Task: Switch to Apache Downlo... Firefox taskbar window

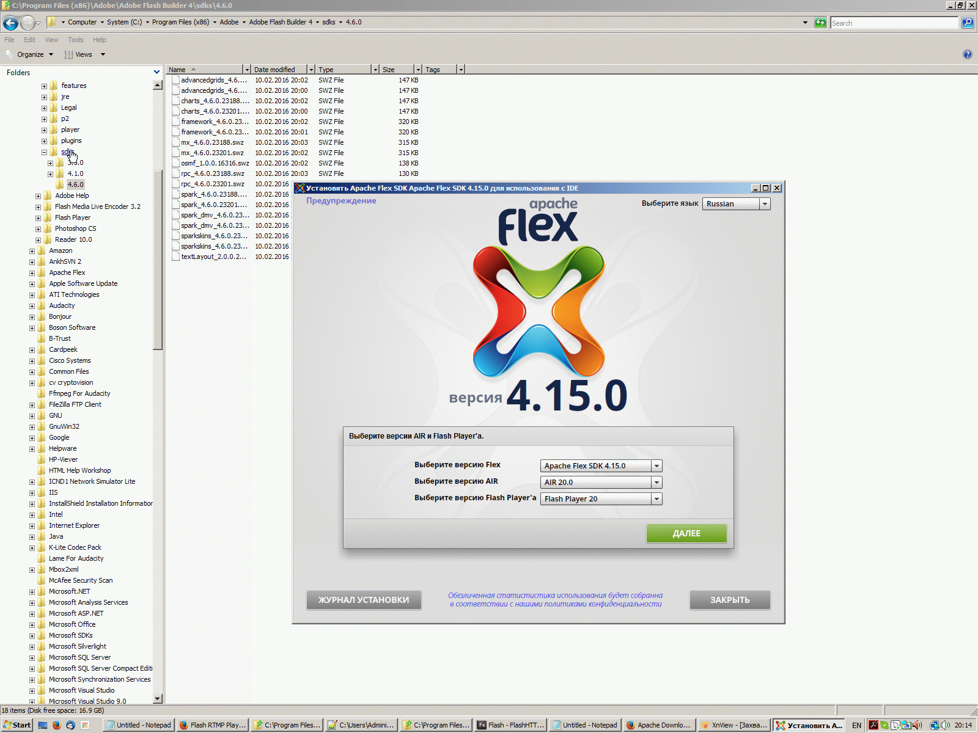Action: point(659,725)
